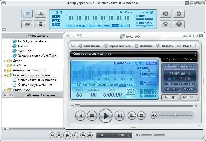Click the Список button
The width and height of the screenshot is (206, 141).
tap(189, 97)
